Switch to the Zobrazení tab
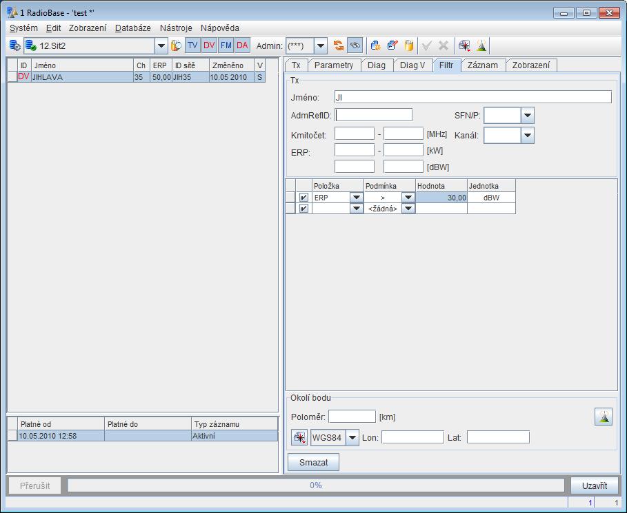Image resolution: width=627 pixels, height=513 pixels. point(531,65)
